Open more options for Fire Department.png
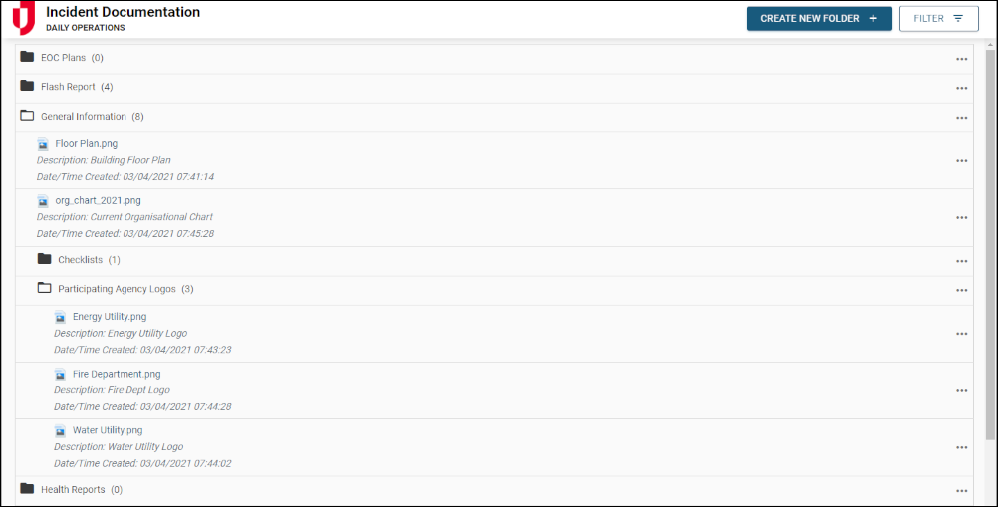Image resolution: width=998 pixels, height=507 pixels. [961, 390]
